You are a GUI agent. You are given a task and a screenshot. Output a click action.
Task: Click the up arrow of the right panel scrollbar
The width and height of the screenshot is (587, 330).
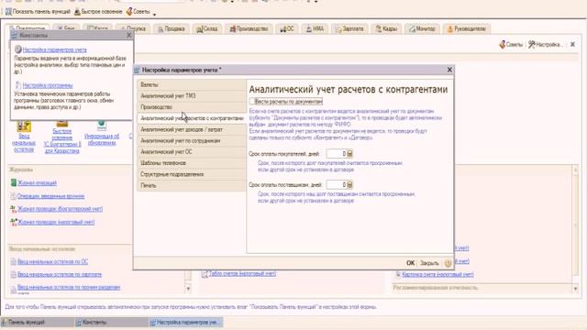click(x=575, y=170)
